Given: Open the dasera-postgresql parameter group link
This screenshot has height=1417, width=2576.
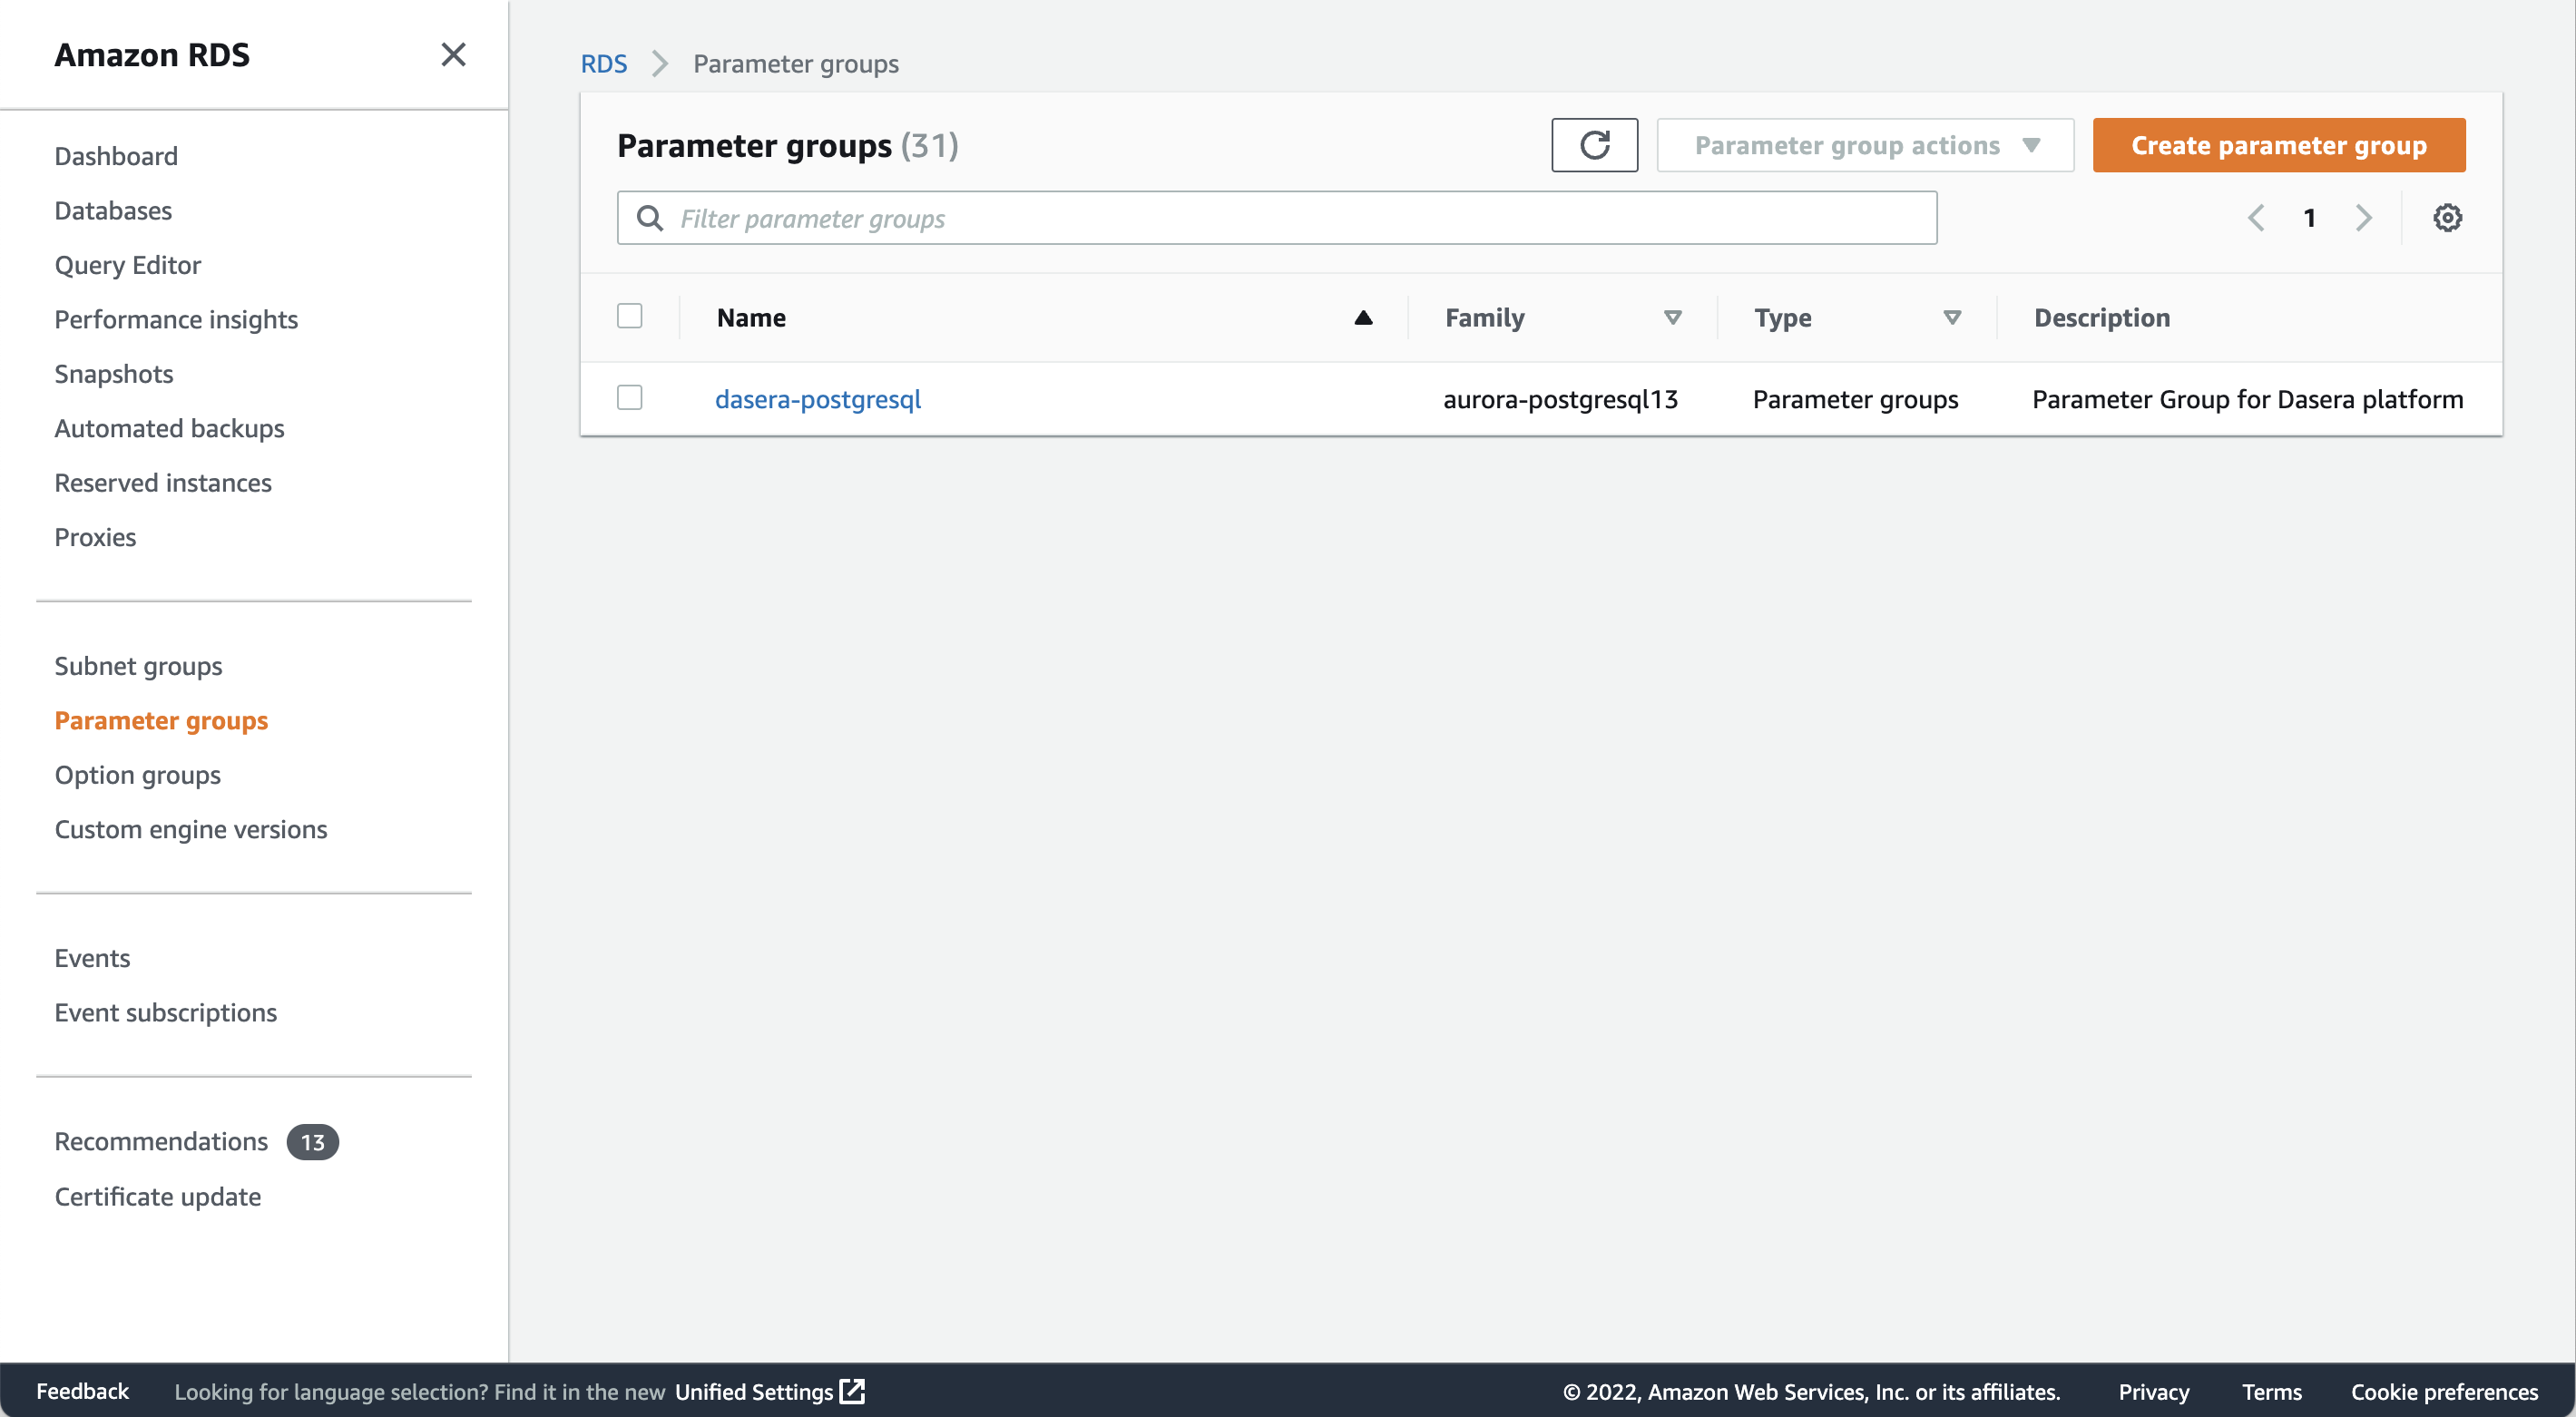Looking at the screenshot, I should [x=817, y=399].
